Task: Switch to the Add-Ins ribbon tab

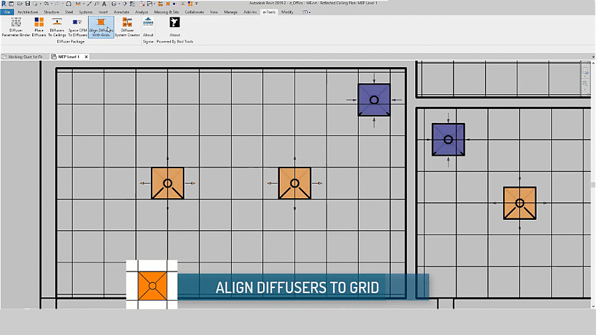Action: point(250,12)
